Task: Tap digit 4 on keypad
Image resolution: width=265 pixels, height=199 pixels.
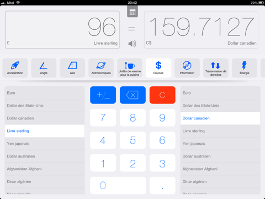Action: (103, 140)
